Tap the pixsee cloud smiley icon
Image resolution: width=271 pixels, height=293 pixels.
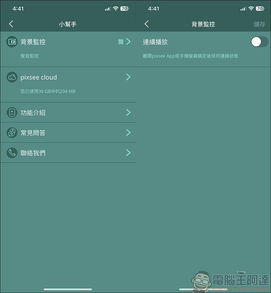pos(12,77)
